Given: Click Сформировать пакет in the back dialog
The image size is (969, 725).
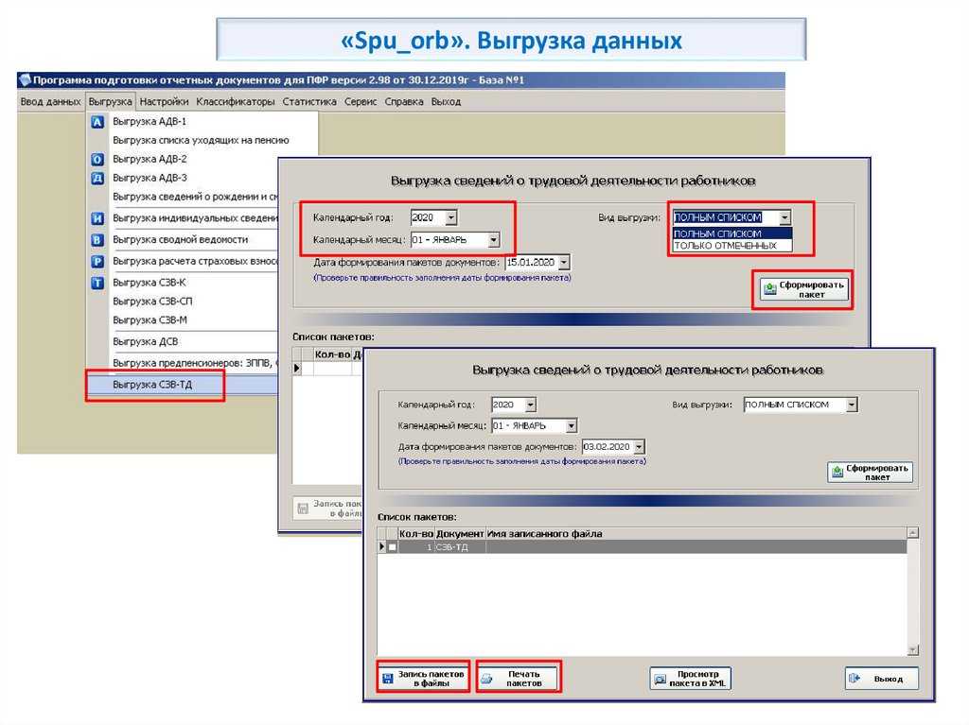Looking at the screenshot, I should point(803,289).
